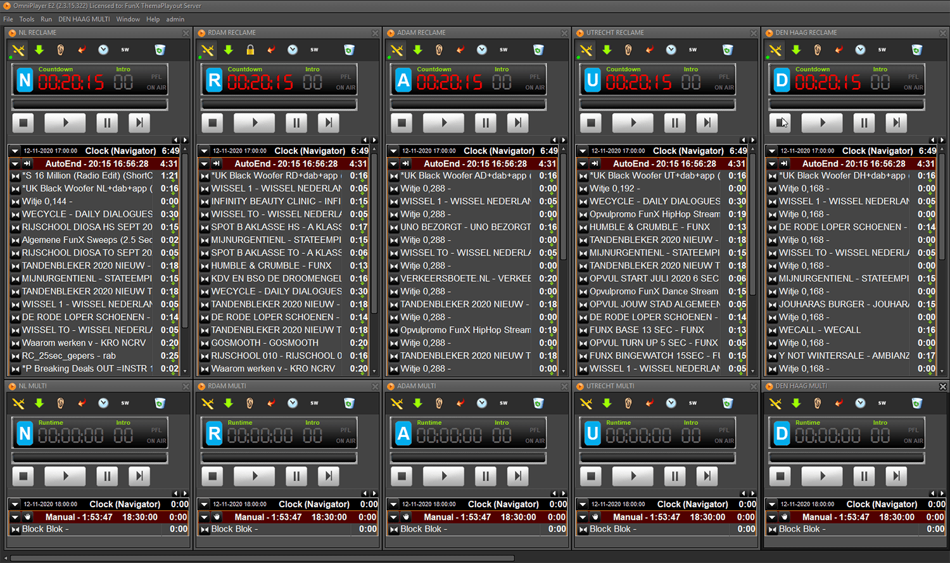This screenshot has width=950, height=563.
Task: Open the clock icon in NL RECLAME toolbar
Action: pos(103,49)
